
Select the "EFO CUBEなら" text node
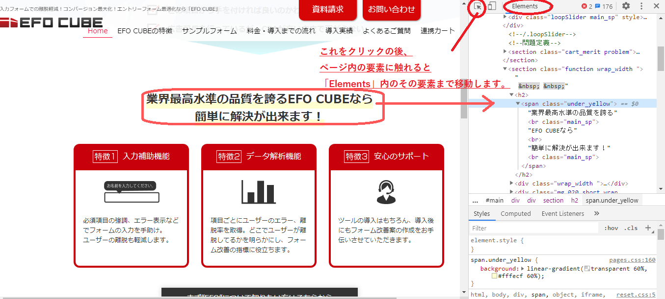(x=552, y=131)
